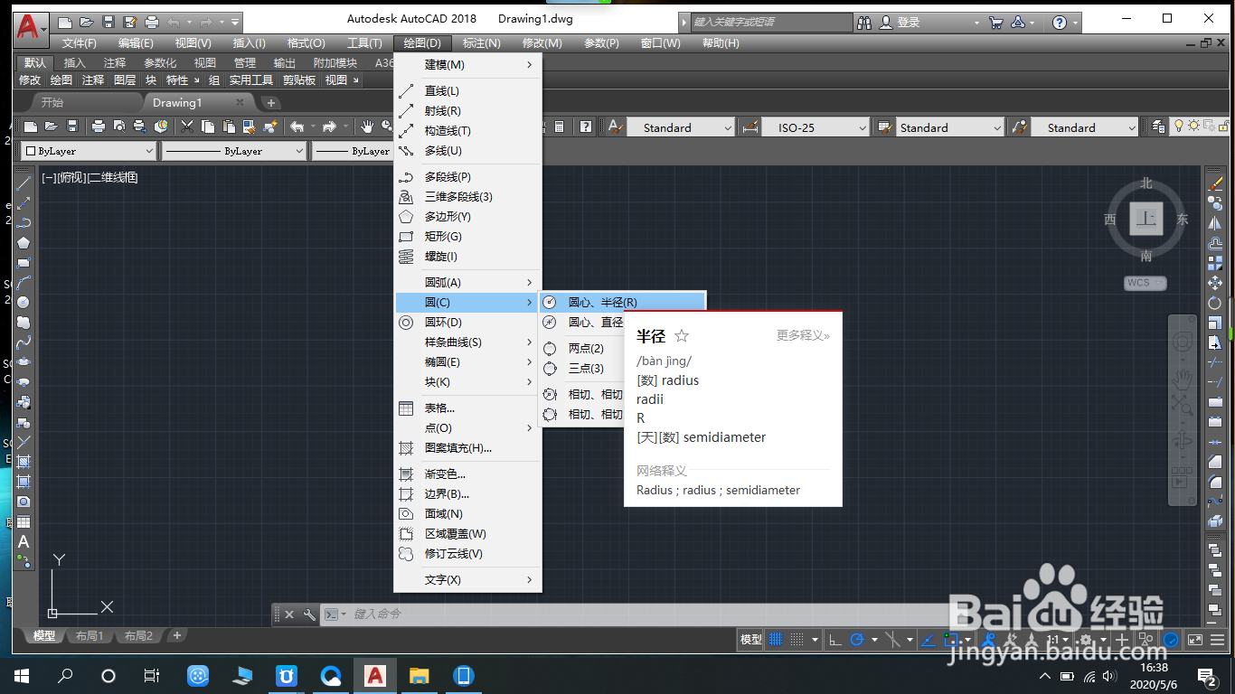
Task: Click the 开始 start tab
Action: (x=52, y=103)
